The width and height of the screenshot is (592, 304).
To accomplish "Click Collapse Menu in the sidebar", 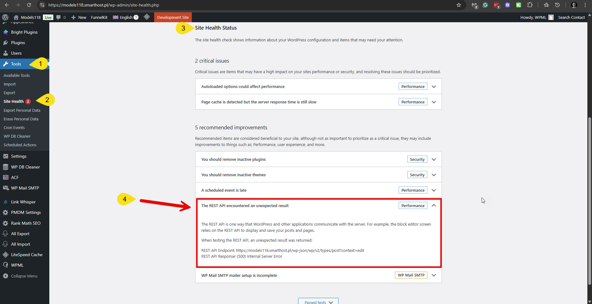I will tap(25, 276).
